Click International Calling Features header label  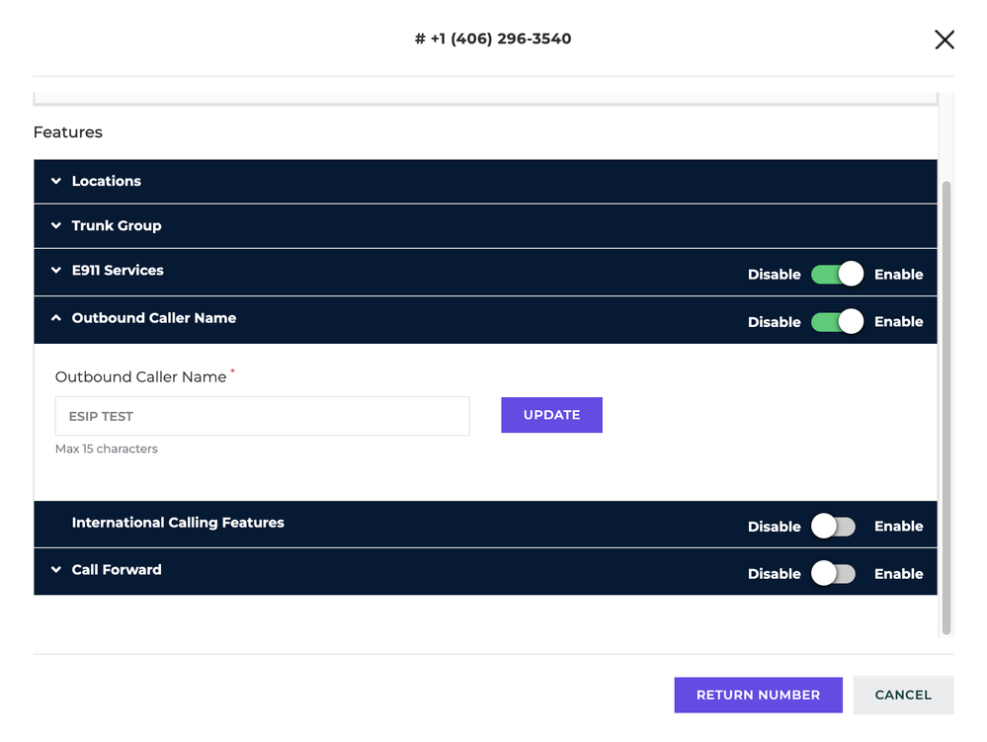point(178,523)
